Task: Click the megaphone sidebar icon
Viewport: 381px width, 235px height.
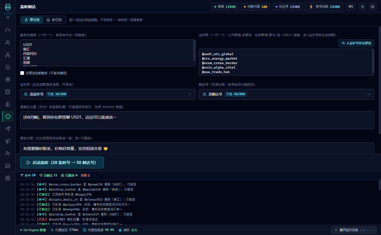Action: click(x=8, y=141)
